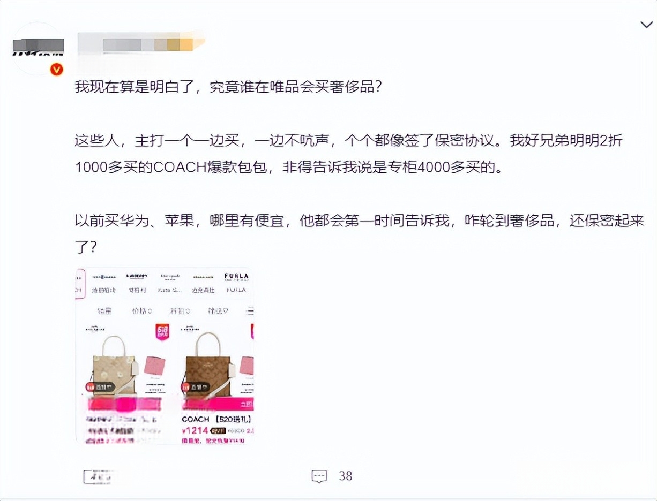The height and width of the screenshot is (501, 657).
Task: Sort products by discount in screenshot
Action: click(179, 311)
